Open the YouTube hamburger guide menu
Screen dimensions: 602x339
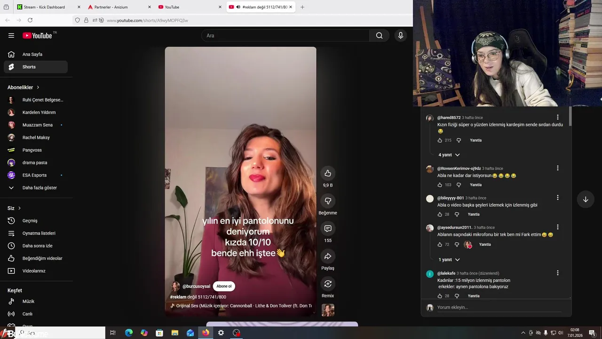pyautogui.click(x=11, y=35)
